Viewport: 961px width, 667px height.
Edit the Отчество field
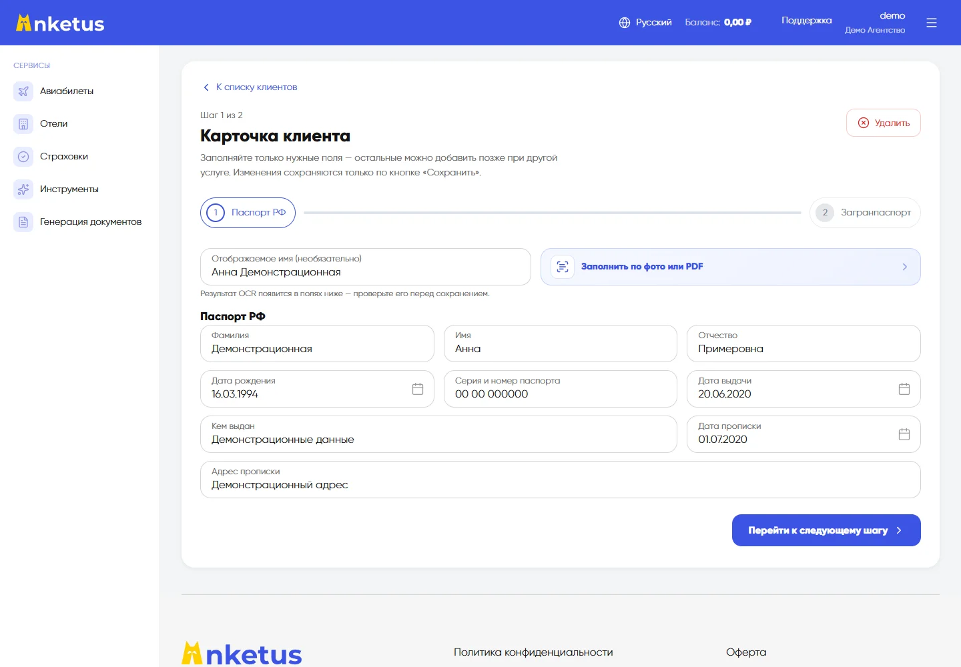point(804,344)
